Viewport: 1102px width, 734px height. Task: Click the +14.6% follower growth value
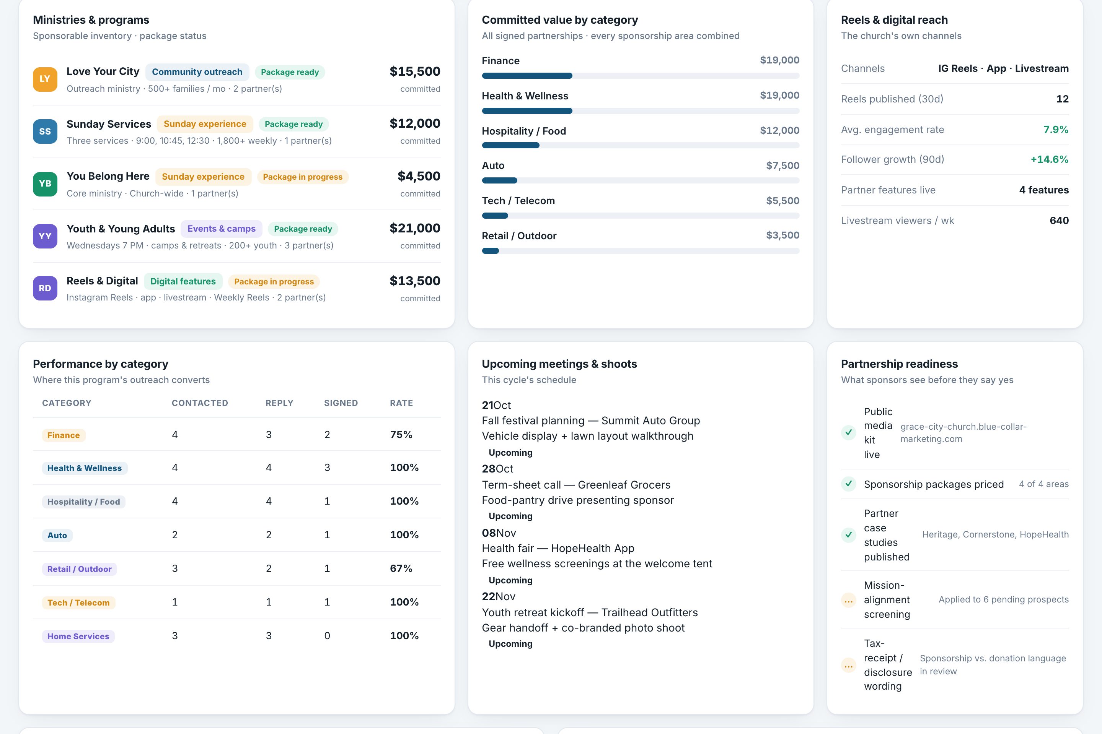click(x=1050, y=160)
